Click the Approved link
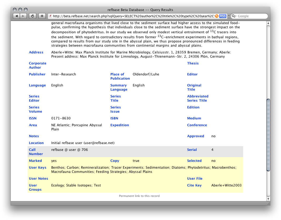 [x=196, y=136]
